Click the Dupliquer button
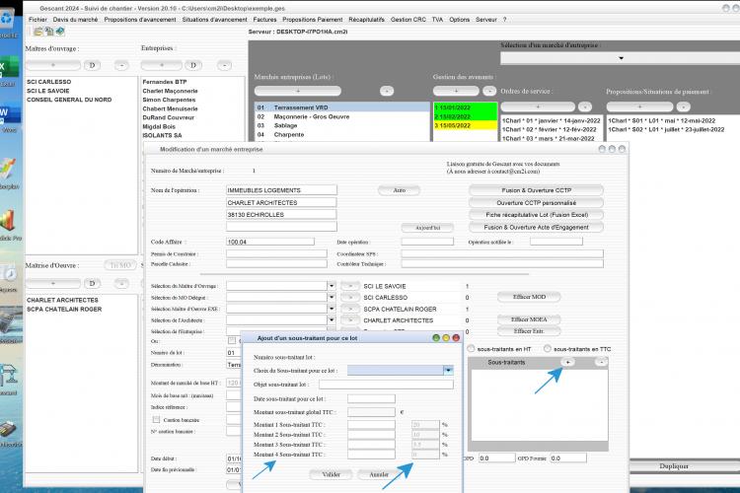740x493 pixels. click(x=674, y=465)
